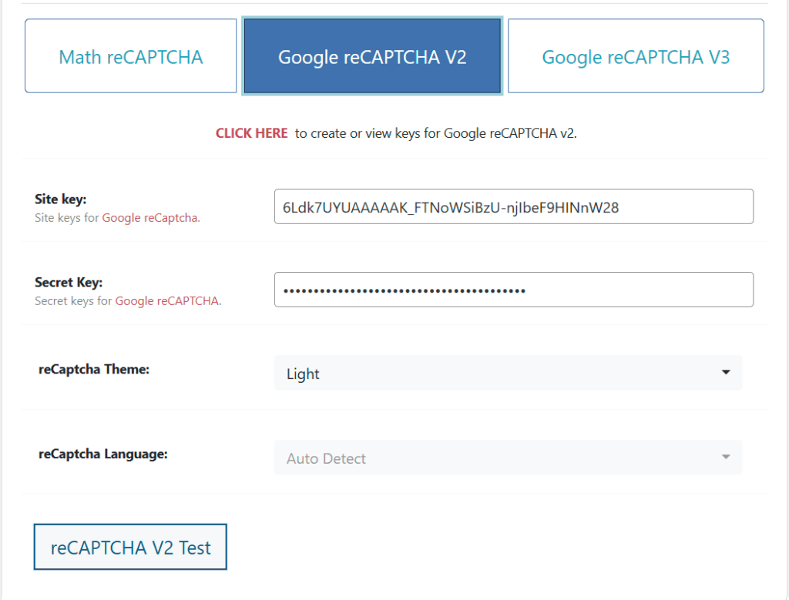This screenshot has width=789, height=600.
Task: Click the reCaptcha Theme label
Action: 93,369
